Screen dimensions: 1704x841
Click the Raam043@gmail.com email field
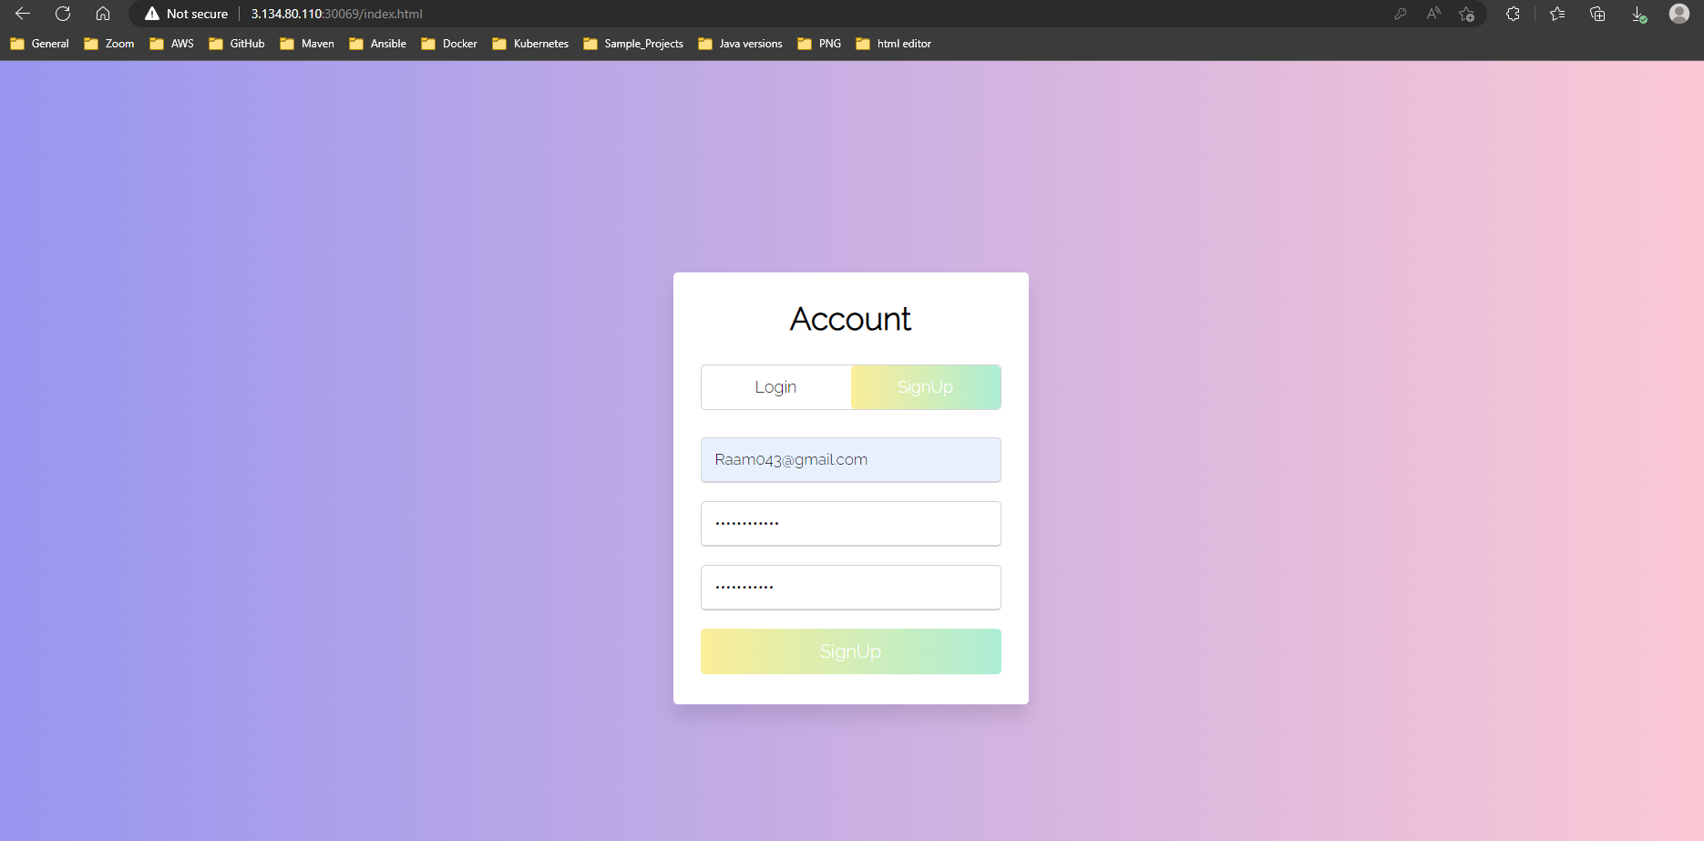pyautogui.click(x=849, y=459)
